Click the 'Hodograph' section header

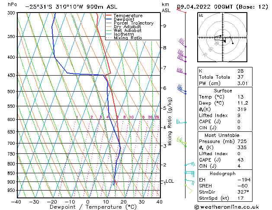pyautogui.click(x=223, y=173)
